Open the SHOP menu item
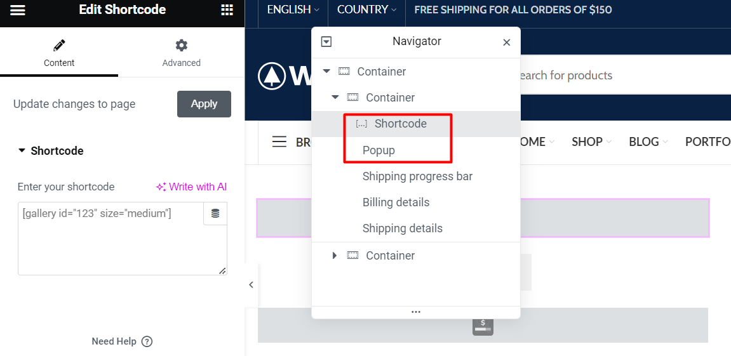 (x=592, y=142)
